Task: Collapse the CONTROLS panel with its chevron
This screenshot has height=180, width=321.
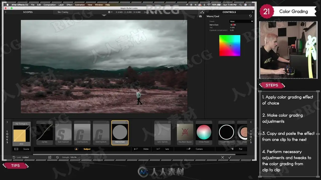Action: pos(252,12)
